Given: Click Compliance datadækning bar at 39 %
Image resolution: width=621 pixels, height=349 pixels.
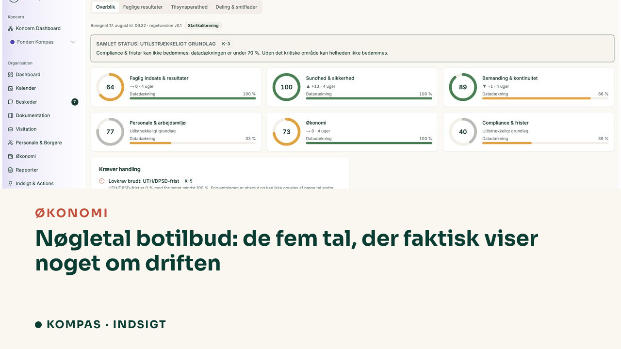Looking at the screenshot, I should point(545,143).
